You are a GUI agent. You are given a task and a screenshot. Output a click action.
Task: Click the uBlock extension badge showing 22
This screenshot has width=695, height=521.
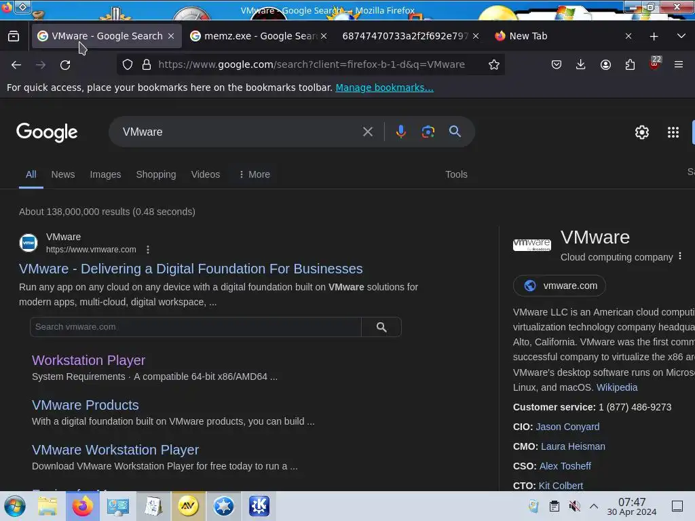coord(655,63)
